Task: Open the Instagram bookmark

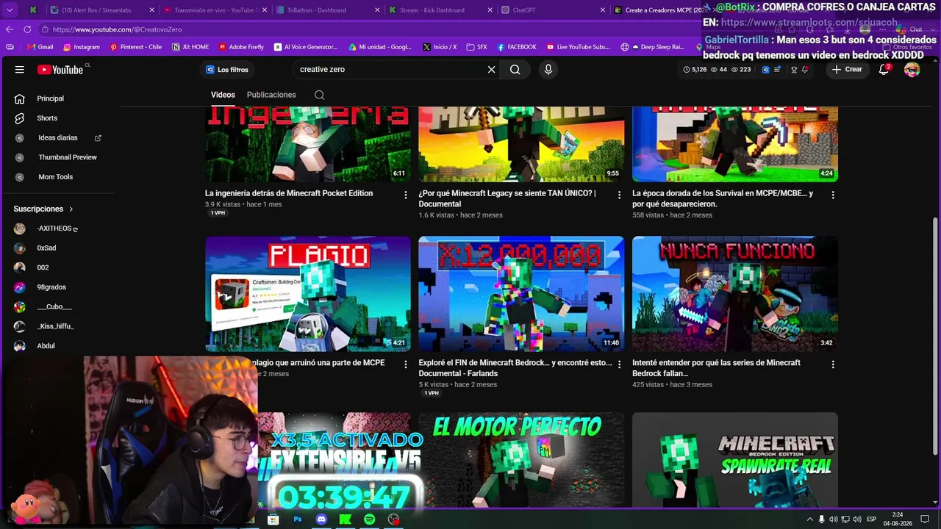Action: [82, 47]
